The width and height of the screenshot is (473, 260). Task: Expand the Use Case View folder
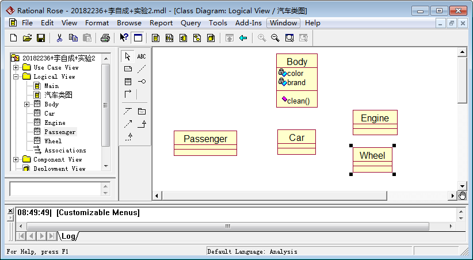tap(16, 67)
